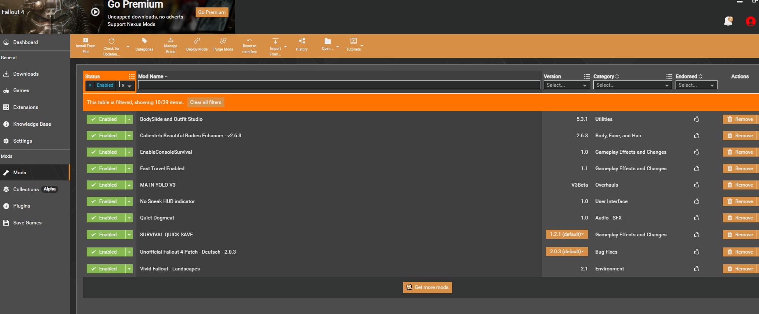Viewport: 759px width, 314px height.
Task: Click Status column options list icon
Action: pos(131,76)
